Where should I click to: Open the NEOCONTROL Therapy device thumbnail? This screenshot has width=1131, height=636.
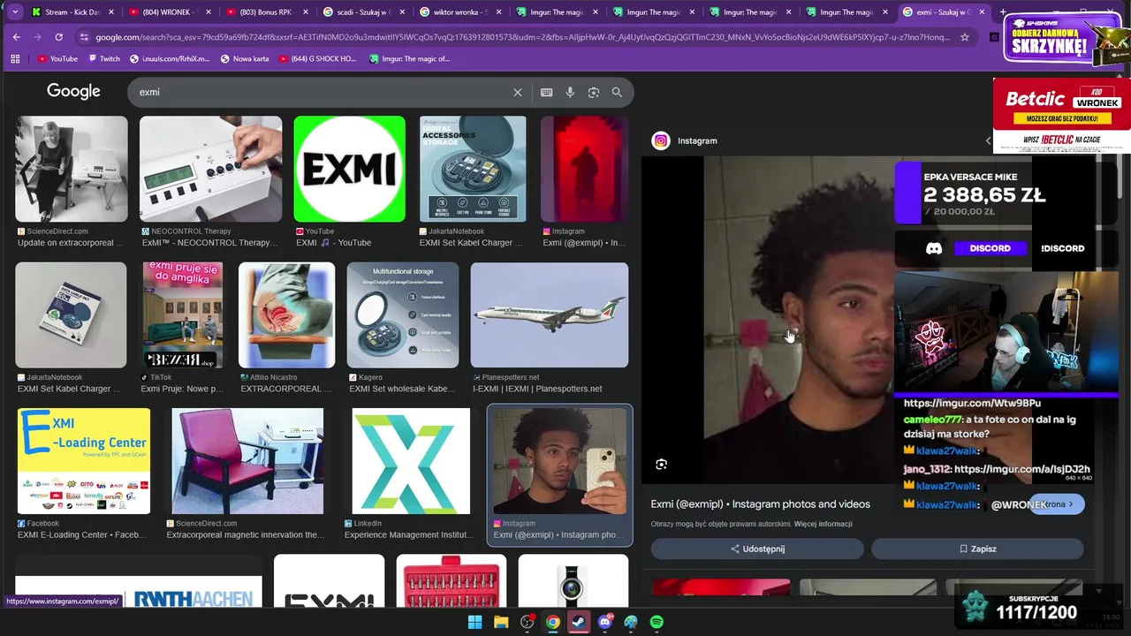(211, 169)
